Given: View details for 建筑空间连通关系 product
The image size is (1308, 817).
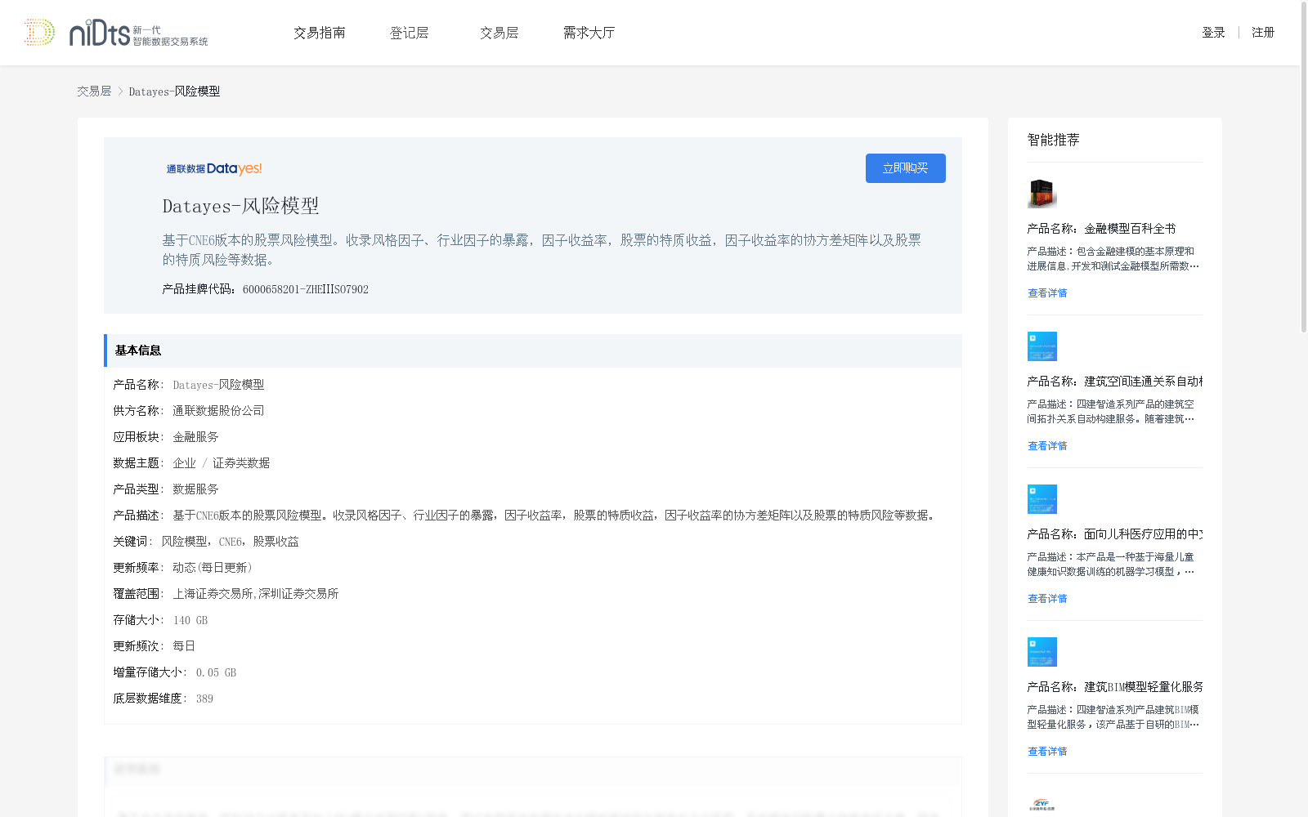Looking at the screenshot, I should pyautogui.click(x=1047, y=446).
